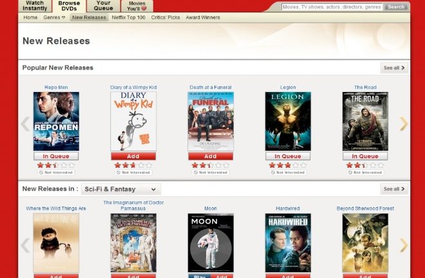Click the search input field
The image size is (425, 278).
[332, 7]
